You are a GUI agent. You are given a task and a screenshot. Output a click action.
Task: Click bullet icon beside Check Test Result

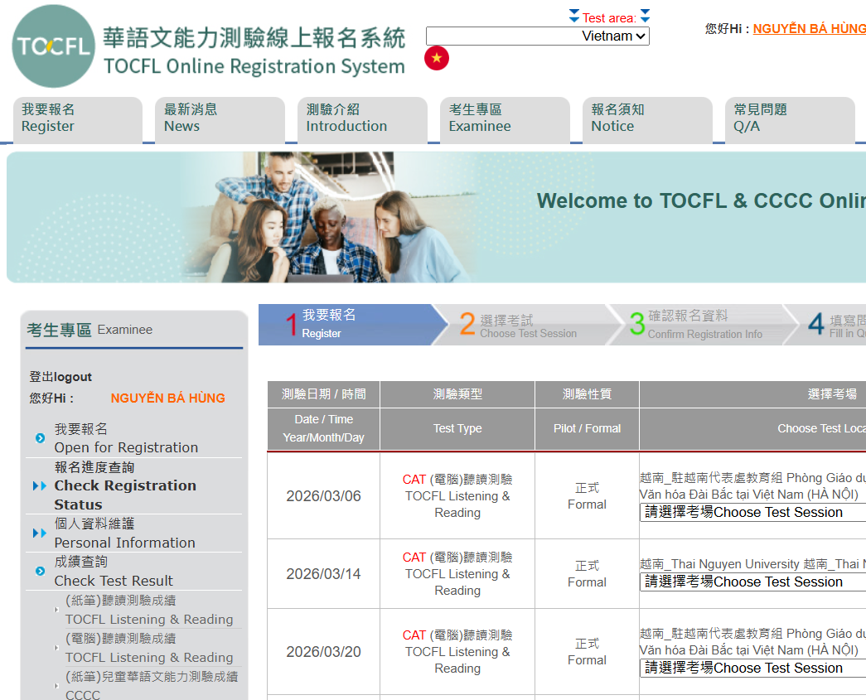click(40, 572)
